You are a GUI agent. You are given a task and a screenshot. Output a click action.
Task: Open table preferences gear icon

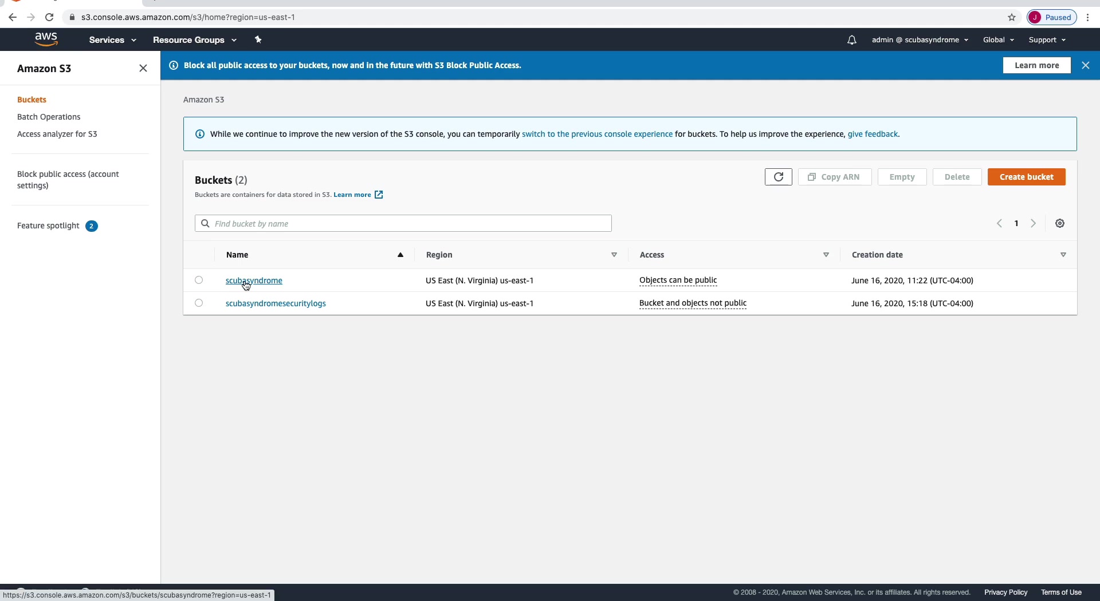tap(1060, 223)
